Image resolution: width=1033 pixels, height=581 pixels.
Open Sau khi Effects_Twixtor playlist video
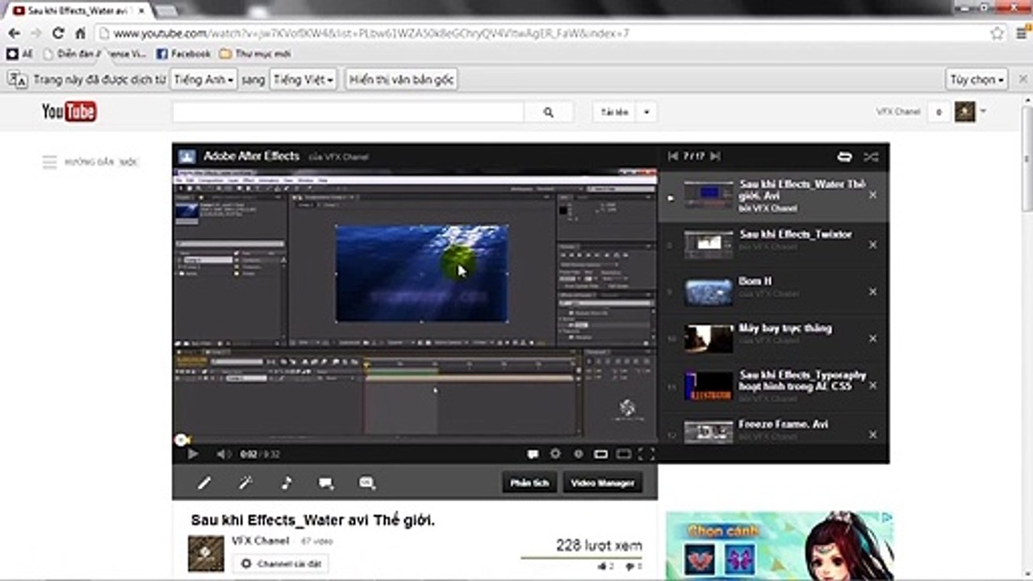tap(773, 245)
